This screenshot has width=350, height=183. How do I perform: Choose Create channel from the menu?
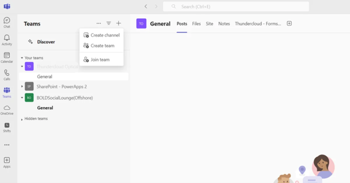101,35
